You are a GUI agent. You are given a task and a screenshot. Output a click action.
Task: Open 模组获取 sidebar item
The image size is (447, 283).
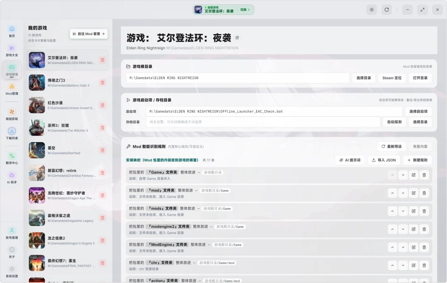tap(12, 114)
